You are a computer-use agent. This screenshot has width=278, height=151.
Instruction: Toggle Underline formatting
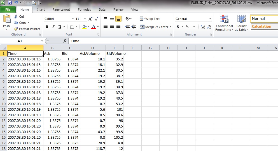click(x=60, y=27)
